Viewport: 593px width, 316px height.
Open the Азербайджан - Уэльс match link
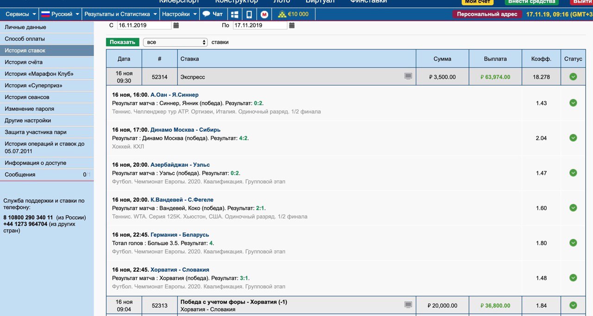180,165
